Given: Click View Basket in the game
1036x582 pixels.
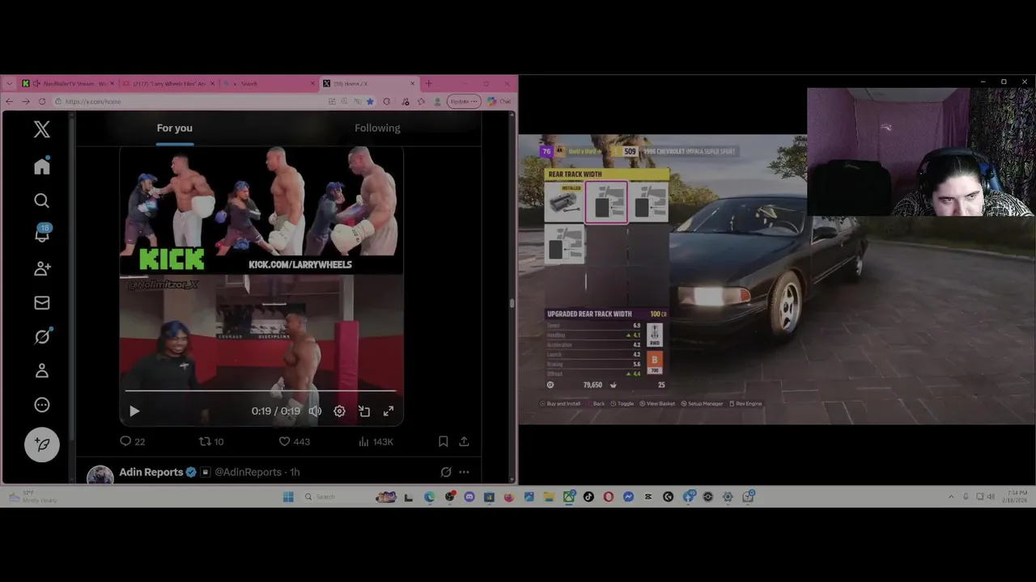Looking at the screenshot, I should (657, 403).
